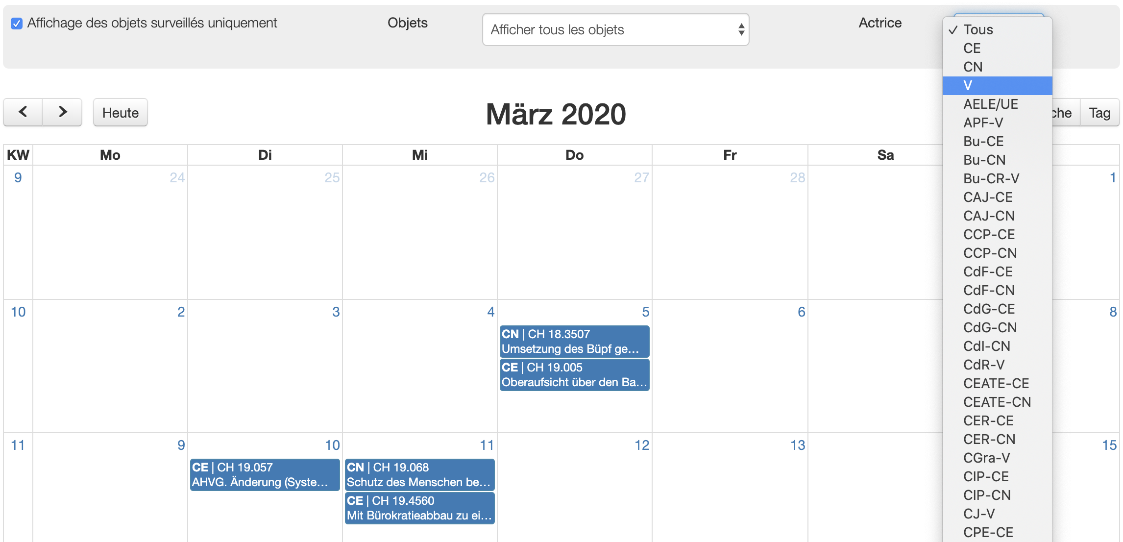This screenshot has width=1123, height=542.
Task: Click day number 13 in the calendar
Action: click(x=798, y=445)
